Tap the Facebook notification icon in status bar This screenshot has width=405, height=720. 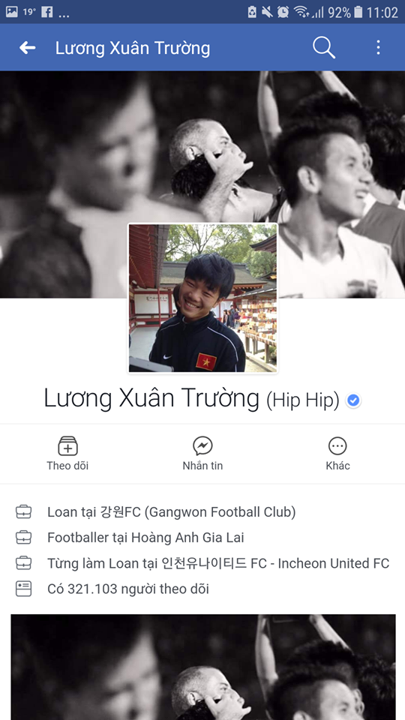(x=46, y=12)
